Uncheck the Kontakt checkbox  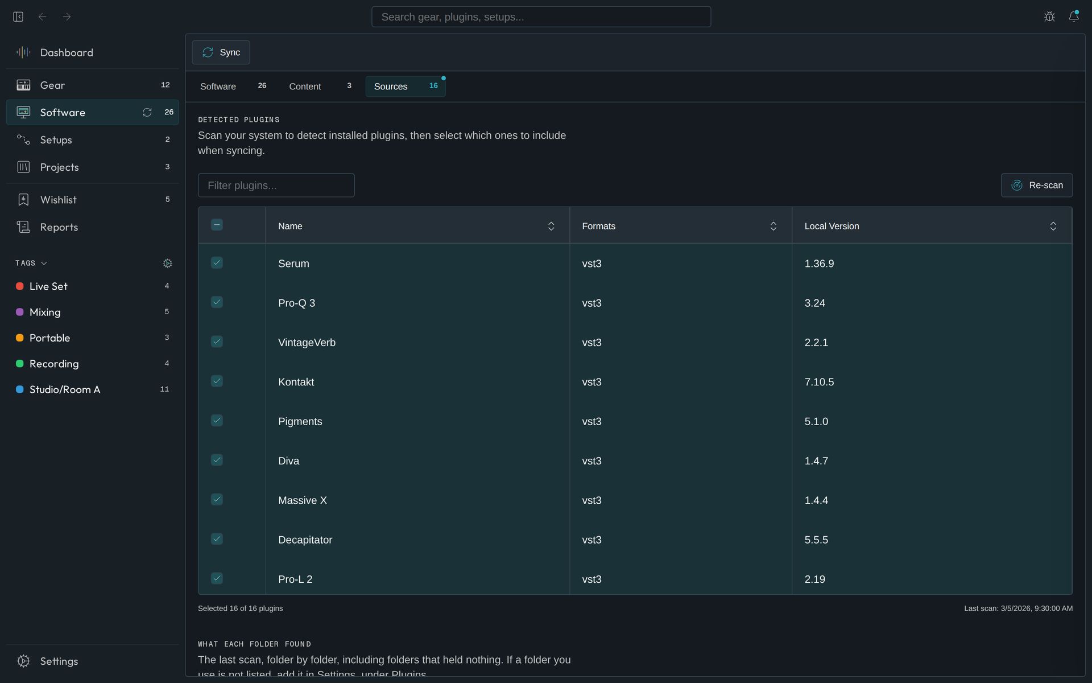click(217, 381)
